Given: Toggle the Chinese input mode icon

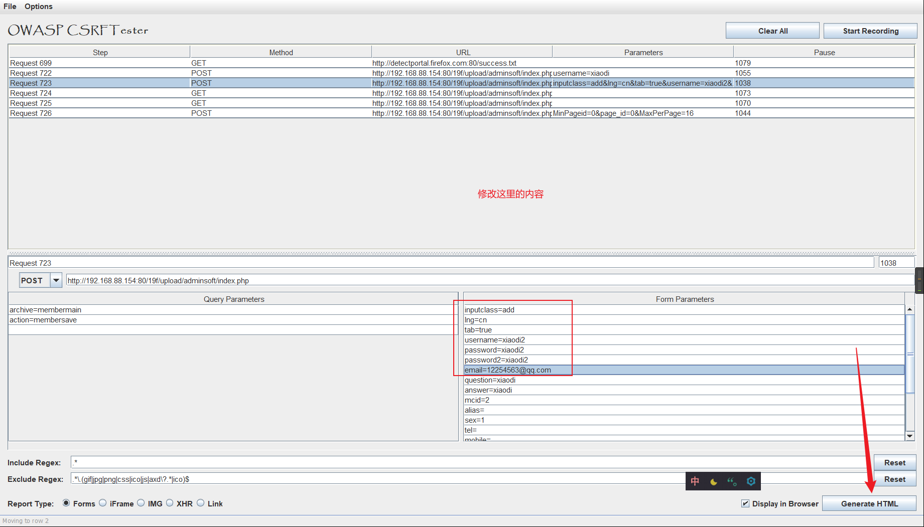Looking at the screenshot, I should click(695, 481).
